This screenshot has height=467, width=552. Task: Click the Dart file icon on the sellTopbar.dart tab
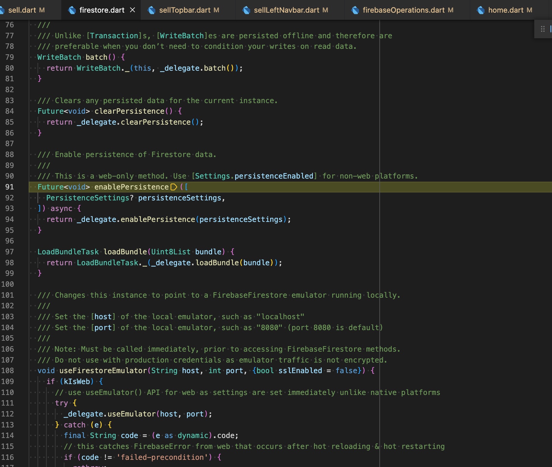click(x=152, y=10)
